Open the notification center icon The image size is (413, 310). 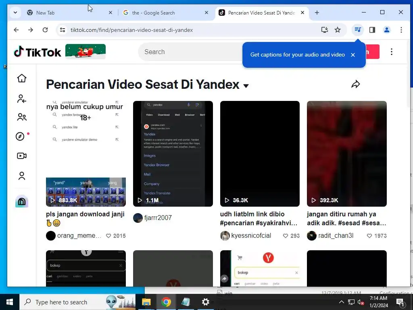(x=400, y=302)
